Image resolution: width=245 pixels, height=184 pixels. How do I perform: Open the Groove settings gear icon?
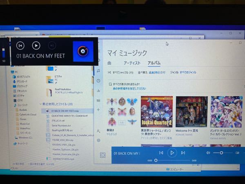pos(98,140)
